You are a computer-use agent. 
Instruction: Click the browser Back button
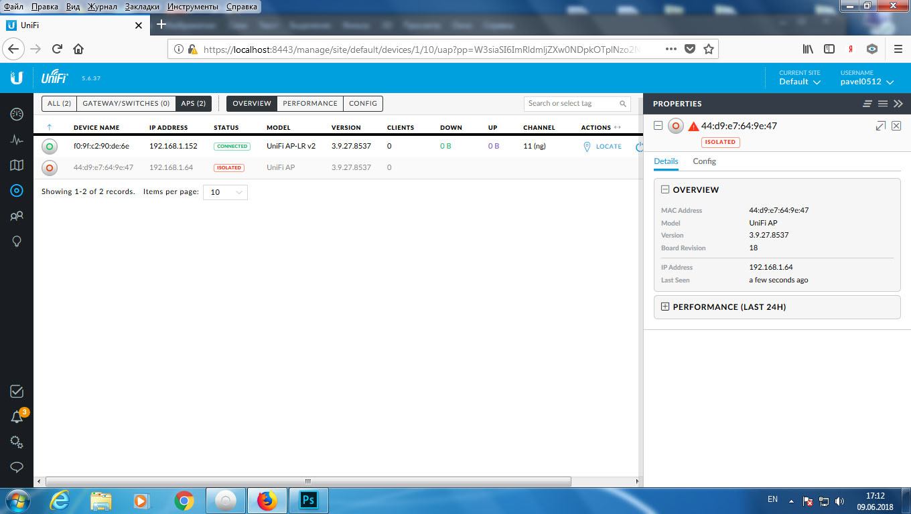14,49
